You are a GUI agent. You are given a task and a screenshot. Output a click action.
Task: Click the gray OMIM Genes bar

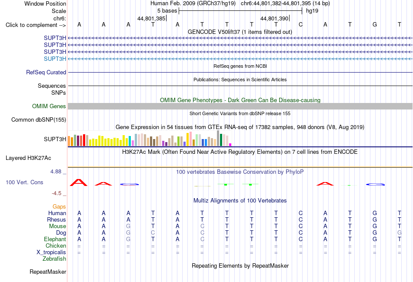[240, 106]
